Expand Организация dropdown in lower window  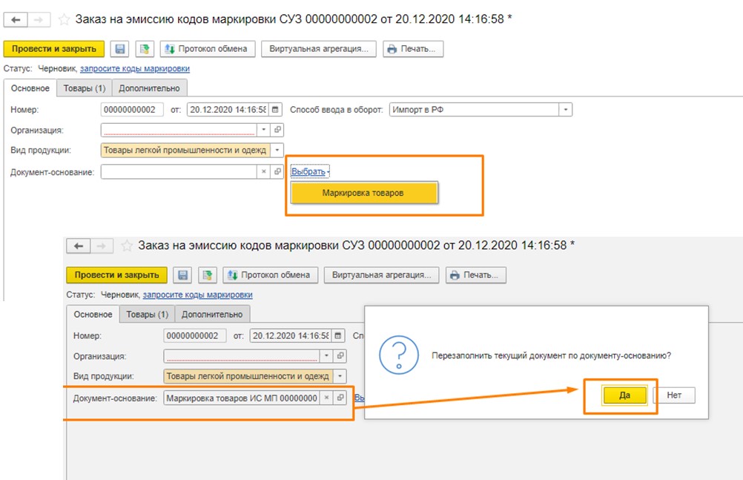(326, 355)
